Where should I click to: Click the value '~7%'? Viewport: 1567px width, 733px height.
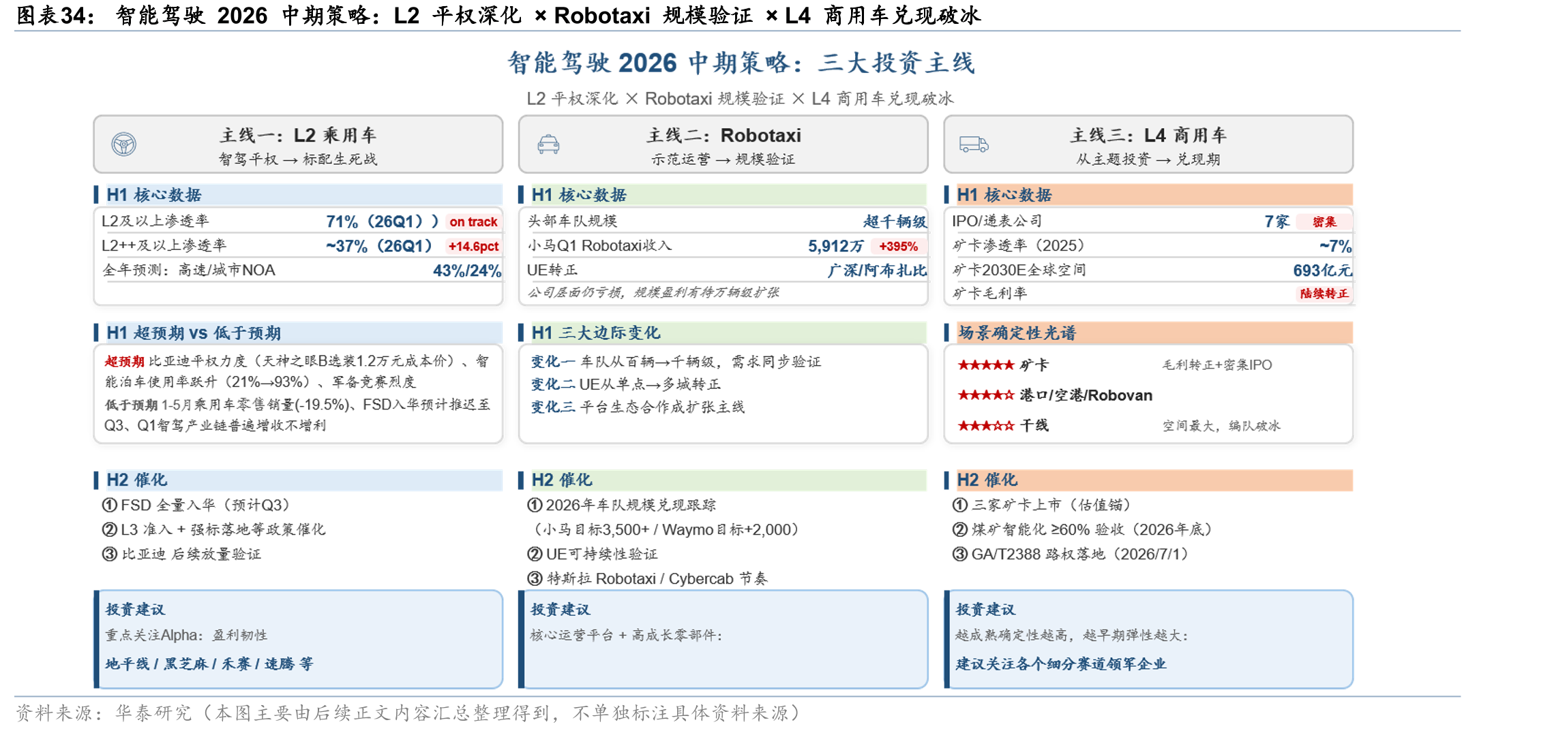[x=1335, y=246]
